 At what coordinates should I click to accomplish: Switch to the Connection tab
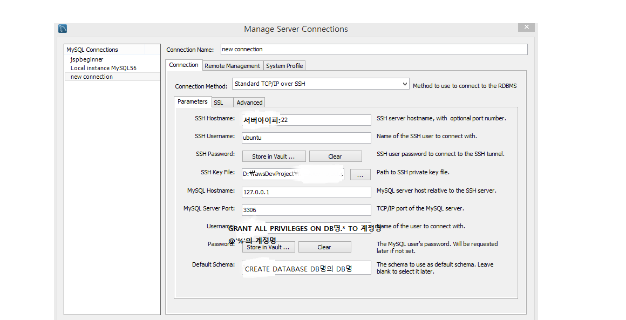183,65
